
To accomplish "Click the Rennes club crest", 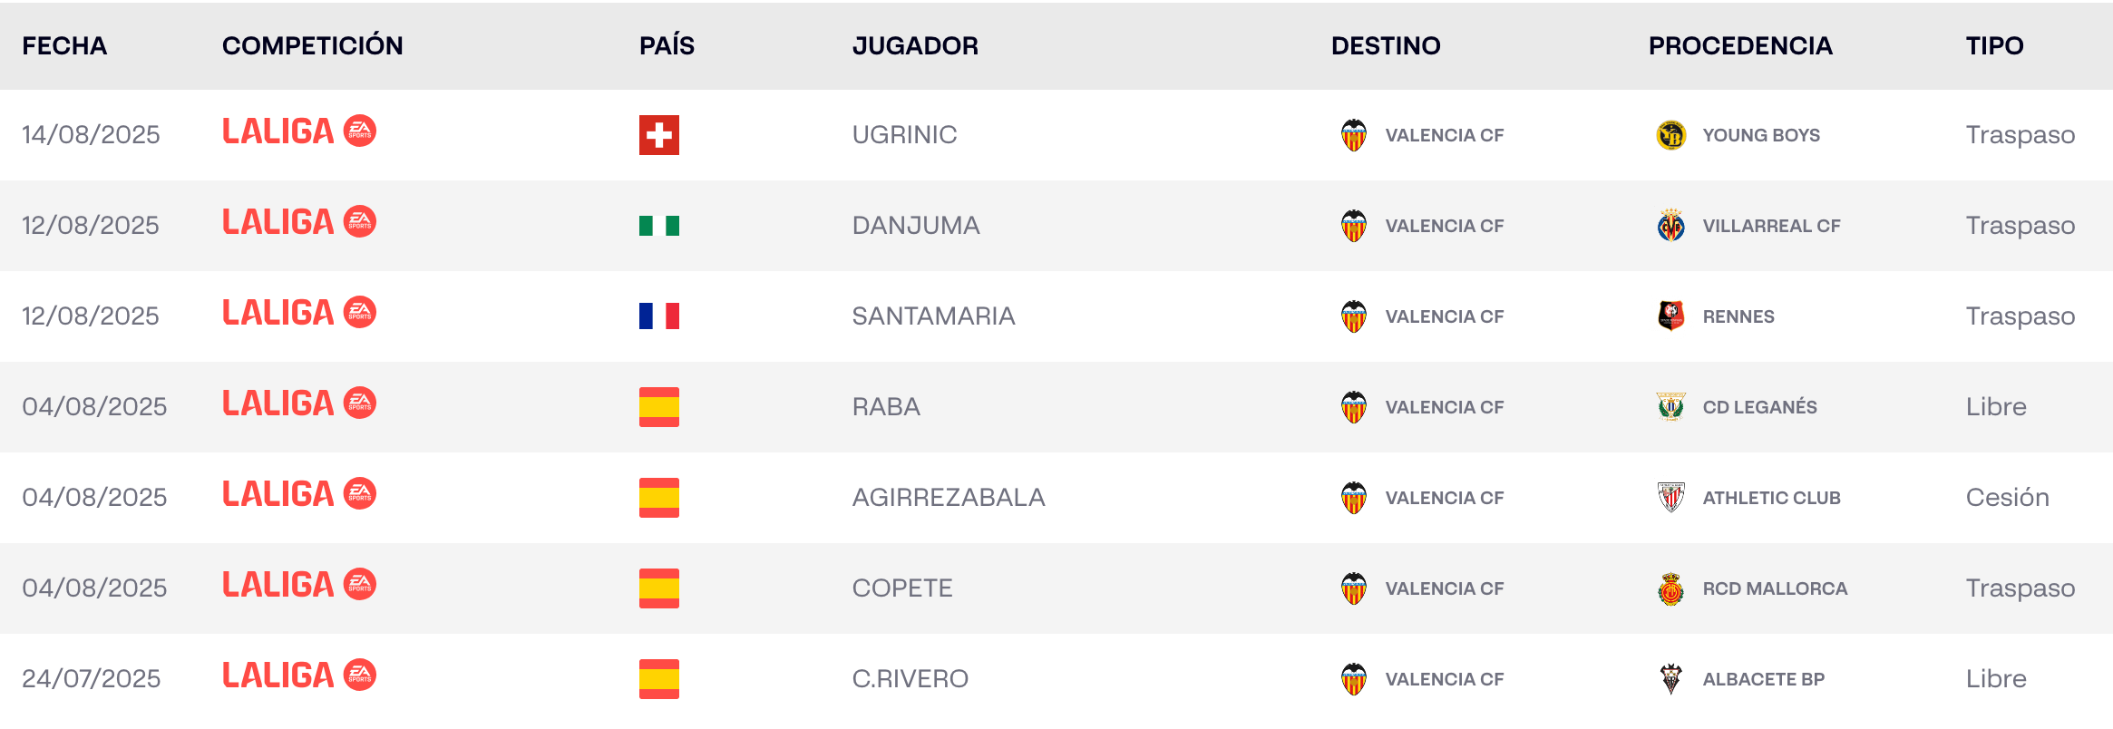I will point(1670,316).
